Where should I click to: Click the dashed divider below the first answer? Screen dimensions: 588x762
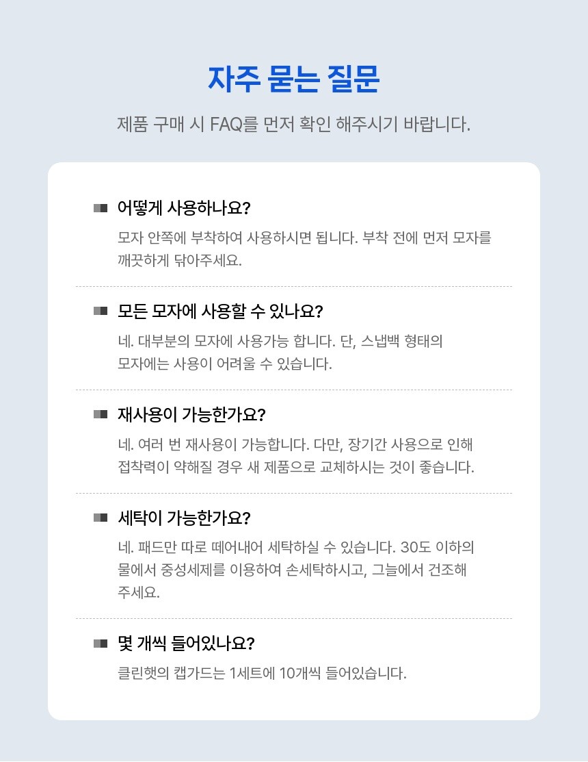tap(294, 287)
